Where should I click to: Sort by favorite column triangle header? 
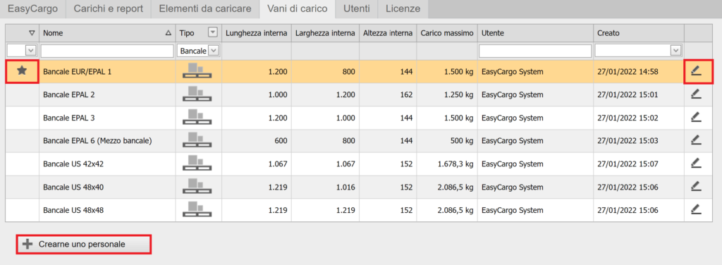[32, 32]
